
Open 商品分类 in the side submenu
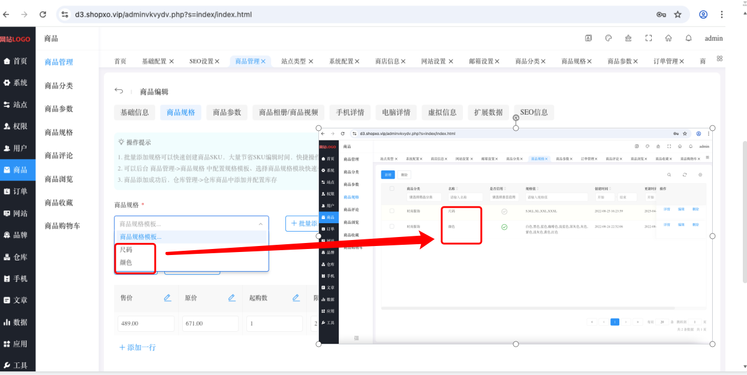[x=59, y=86]
